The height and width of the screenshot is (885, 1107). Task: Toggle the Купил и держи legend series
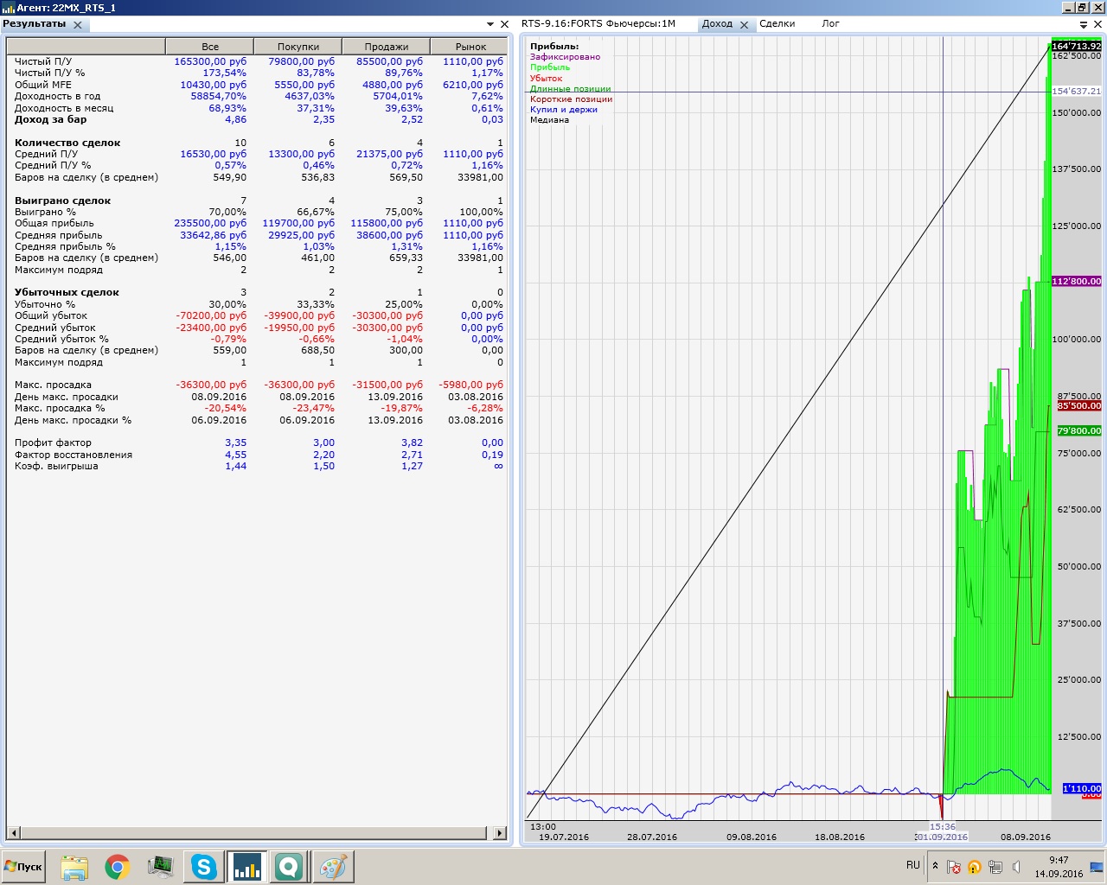(x=564, y=110)
